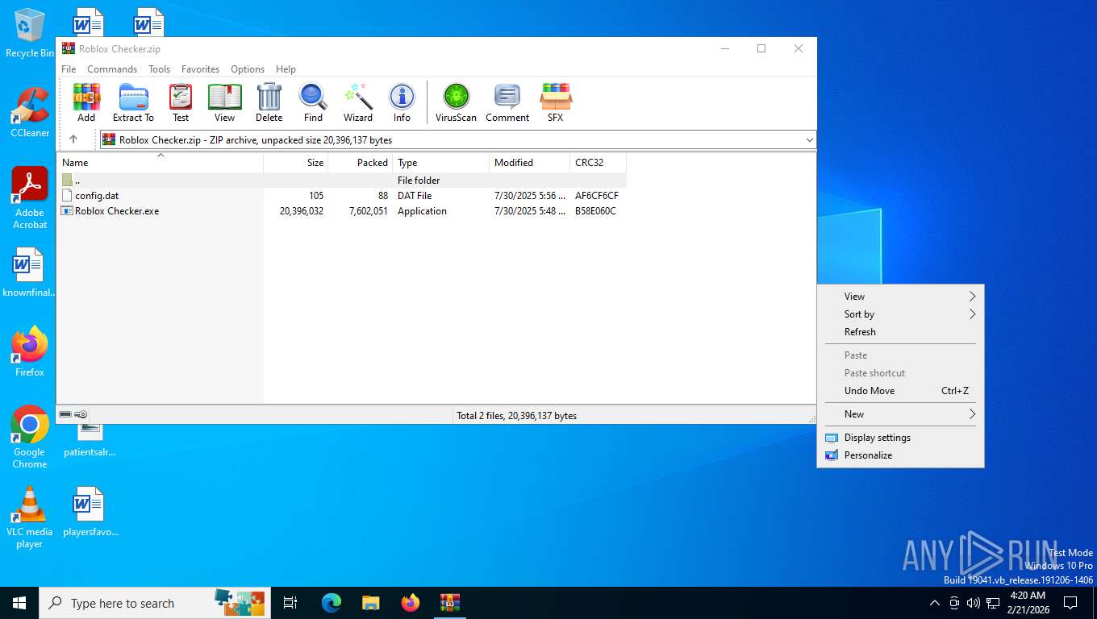The image size is (1097, 619).
Task: Sort by Packed column header
Action: tap(360, 163)
